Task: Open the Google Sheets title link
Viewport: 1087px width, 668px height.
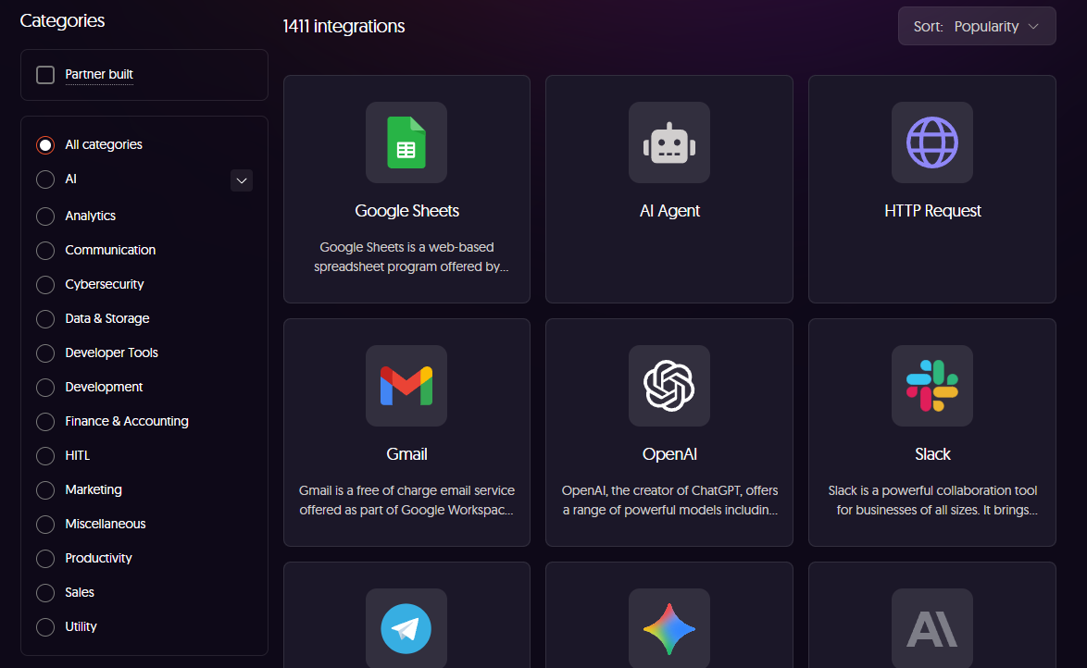Action: click(407, 211)
